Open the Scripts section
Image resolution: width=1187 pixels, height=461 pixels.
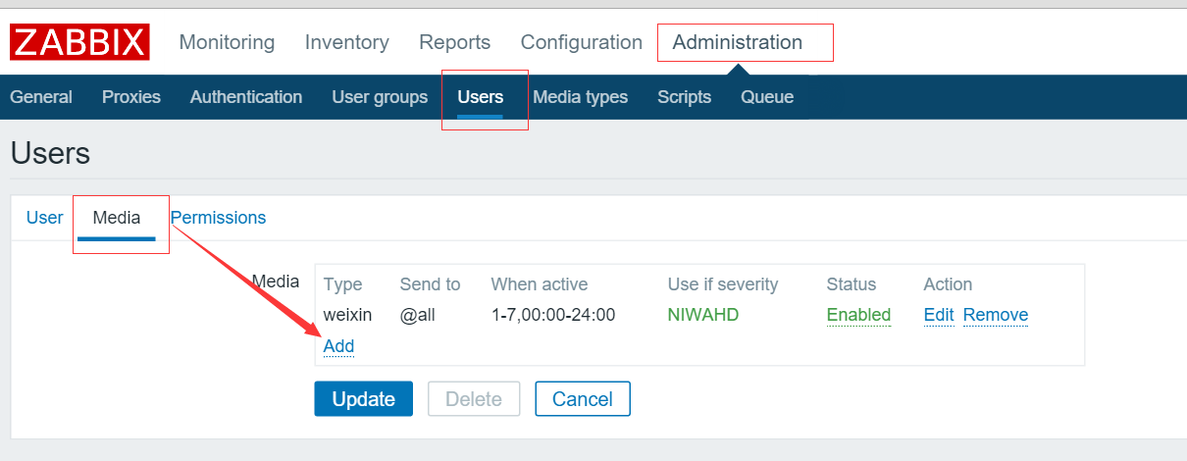[x=685, y=97]
